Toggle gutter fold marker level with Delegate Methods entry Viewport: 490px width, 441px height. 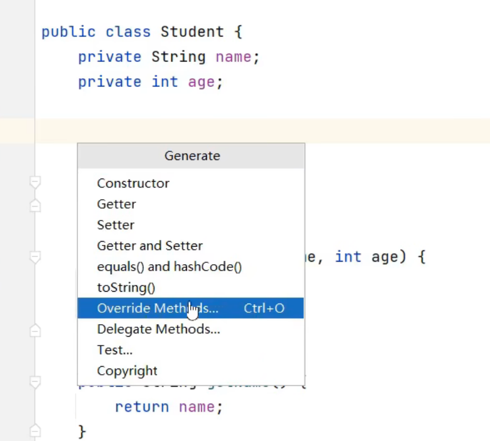[x=35, y=330]
